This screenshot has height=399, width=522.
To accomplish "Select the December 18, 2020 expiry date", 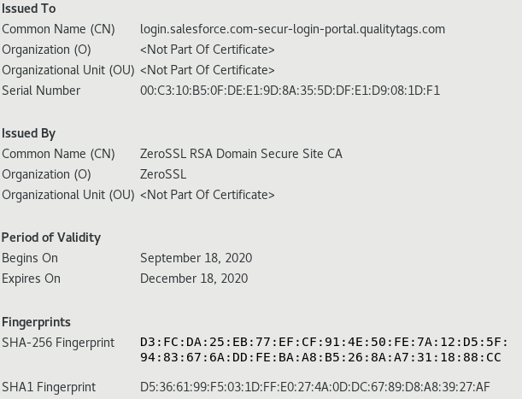I will click(x=194, y=279).
